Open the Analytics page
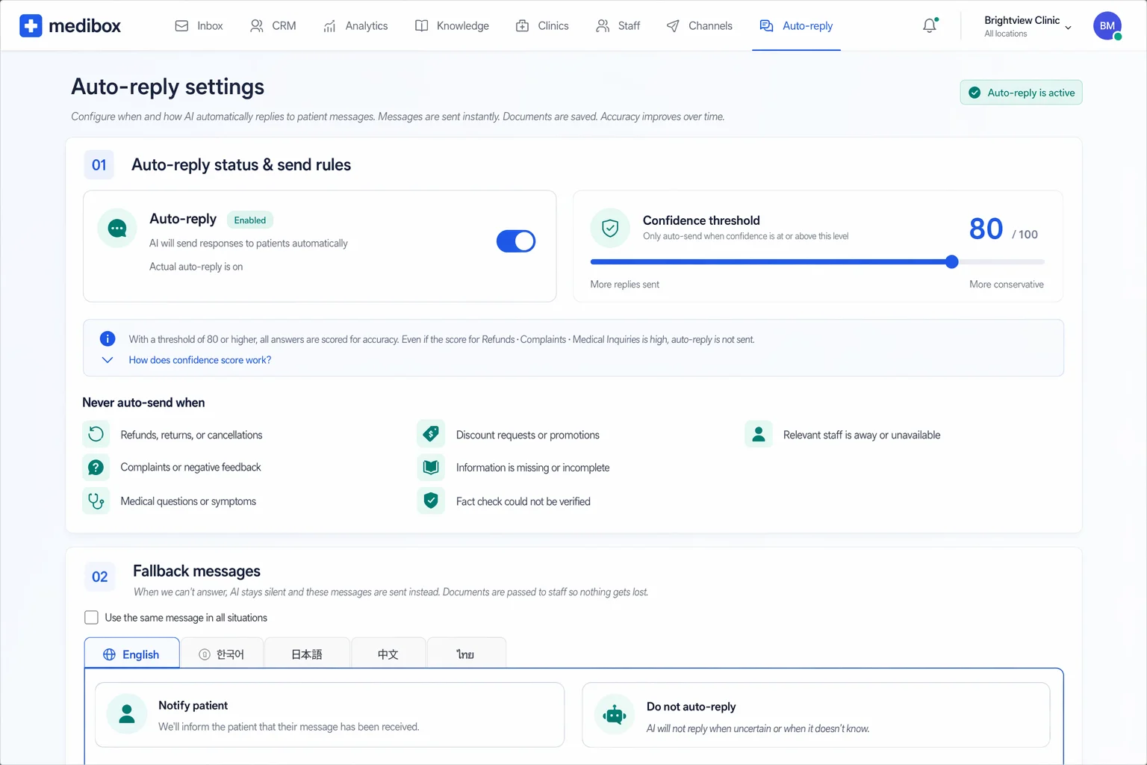The width and height of the screenshot is (1147, 765). click(355, 25)
